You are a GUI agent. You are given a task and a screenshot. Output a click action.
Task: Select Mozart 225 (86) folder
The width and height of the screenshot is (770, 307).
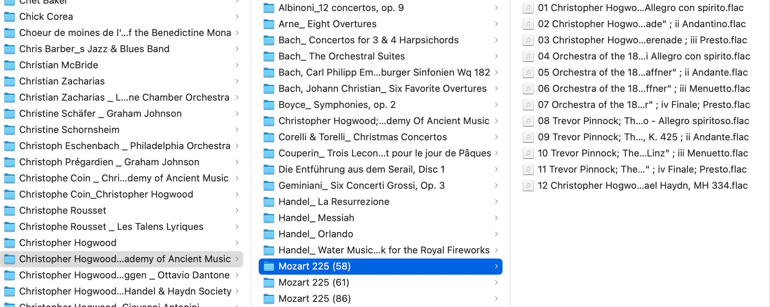tap(380, 299)
